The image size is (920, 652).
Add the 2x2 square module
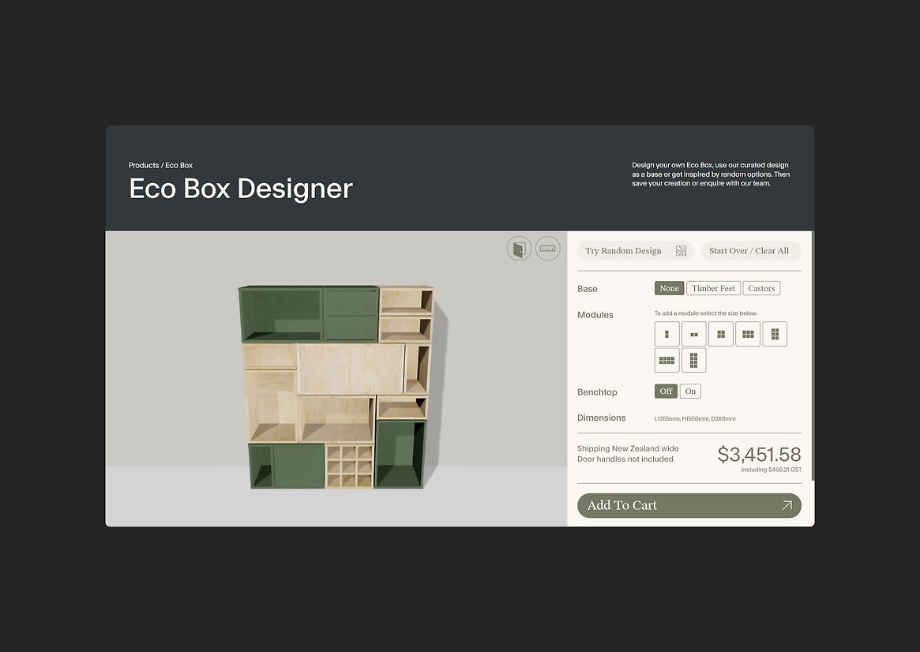720,334
